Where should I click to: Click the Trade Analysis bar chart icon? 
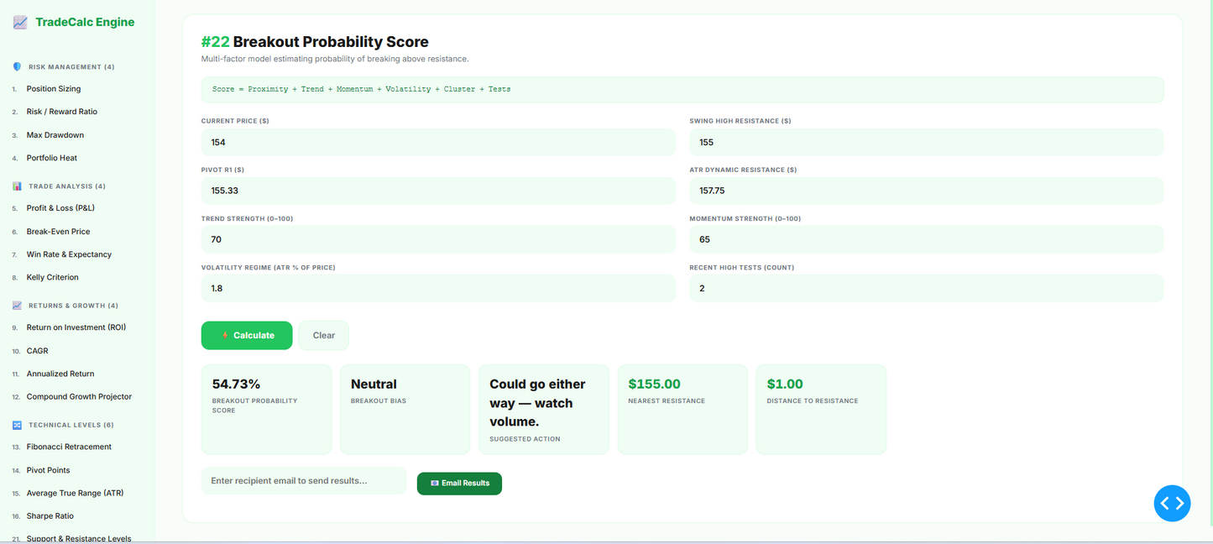coord(17,186)
